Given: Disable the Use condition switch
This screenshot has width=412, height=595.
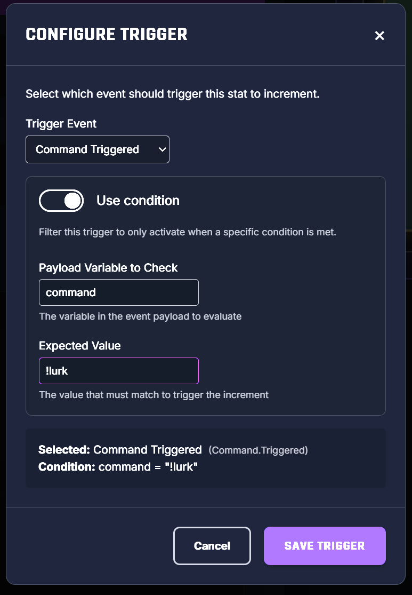Looking at the screenshot, I should (61, 201).
